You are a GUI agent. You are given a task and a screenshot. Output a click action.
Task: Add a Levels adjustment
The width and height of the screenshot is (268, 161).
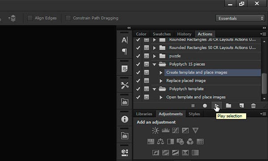point(165,131)
